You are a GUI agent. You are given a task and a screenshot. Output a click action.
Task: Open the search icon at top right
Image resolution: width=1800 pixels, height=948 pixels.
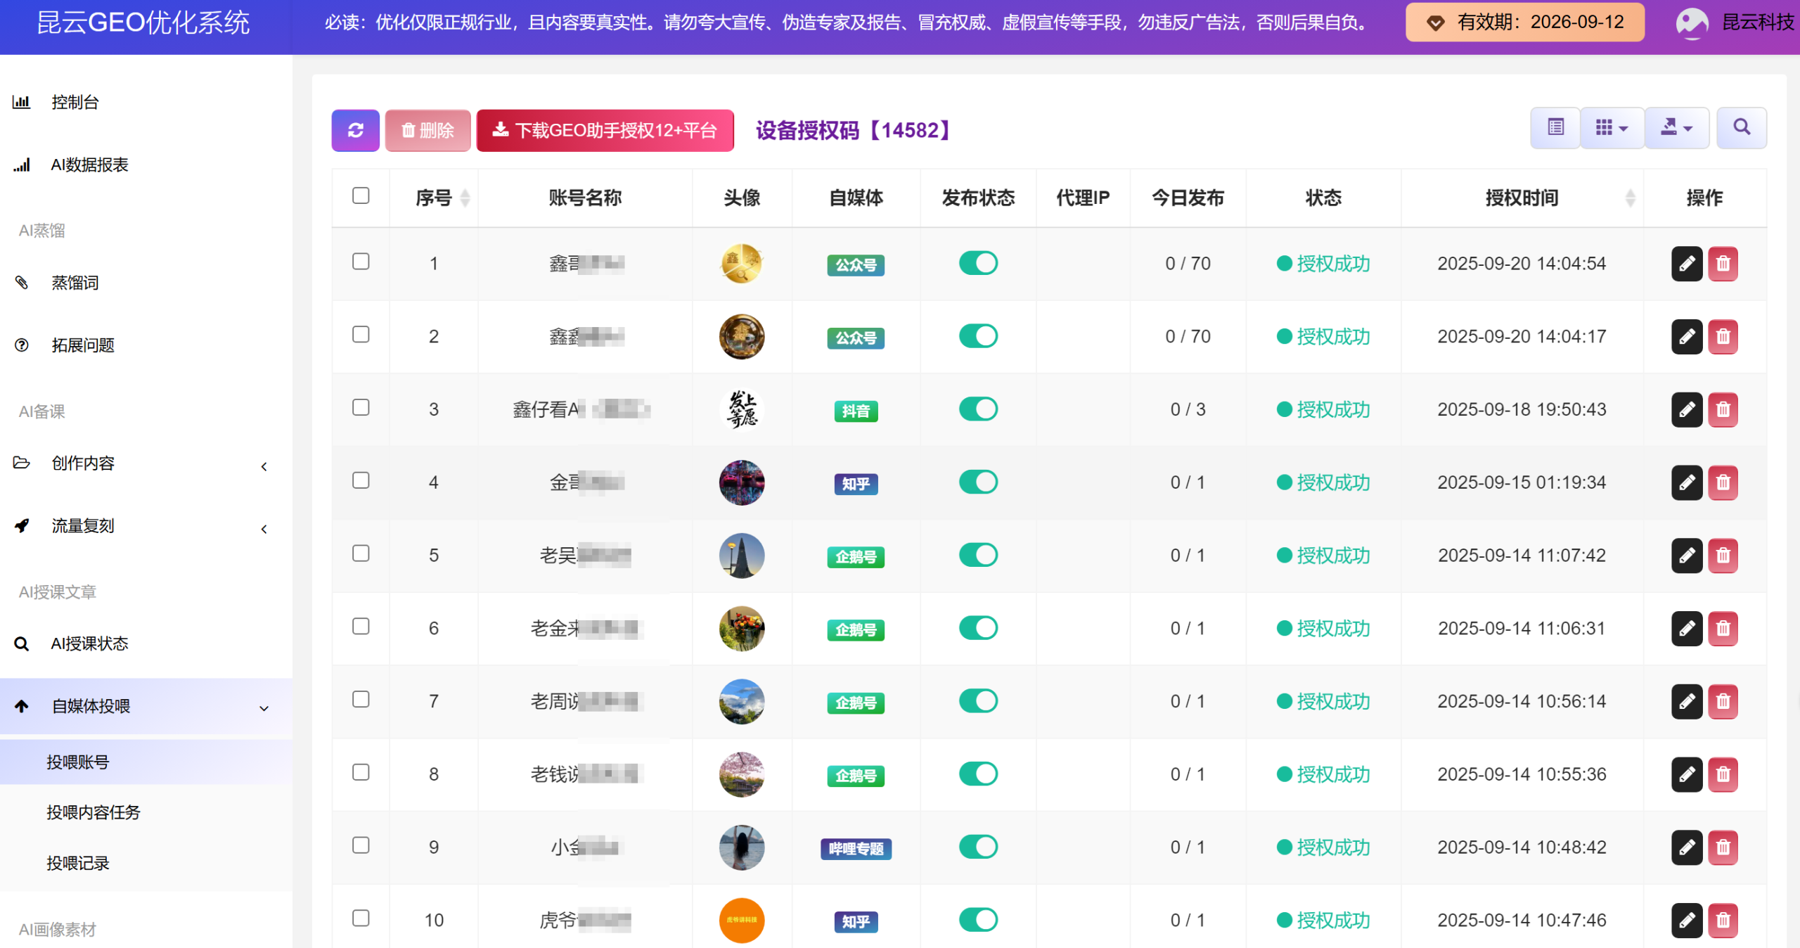point(1742,127)
